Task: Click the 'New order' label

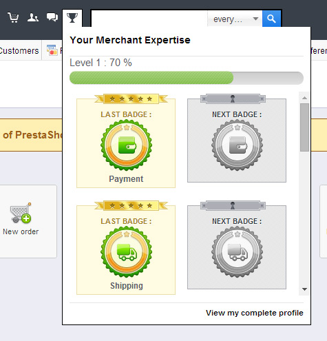Action: coord(21,231)
